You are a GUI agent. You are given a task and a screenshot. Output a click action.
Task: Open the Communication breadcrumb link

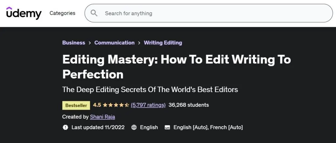click(x=115, y=43)
